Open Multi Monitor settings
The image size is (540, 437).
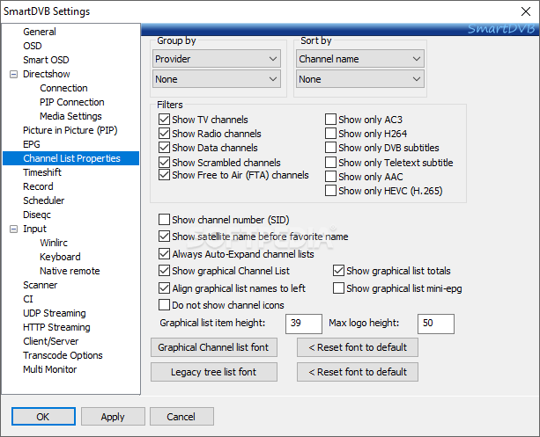point(49,369)
